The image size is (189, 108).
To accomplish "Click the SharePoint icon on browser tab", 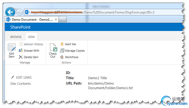I will click(x=8, y=19).
